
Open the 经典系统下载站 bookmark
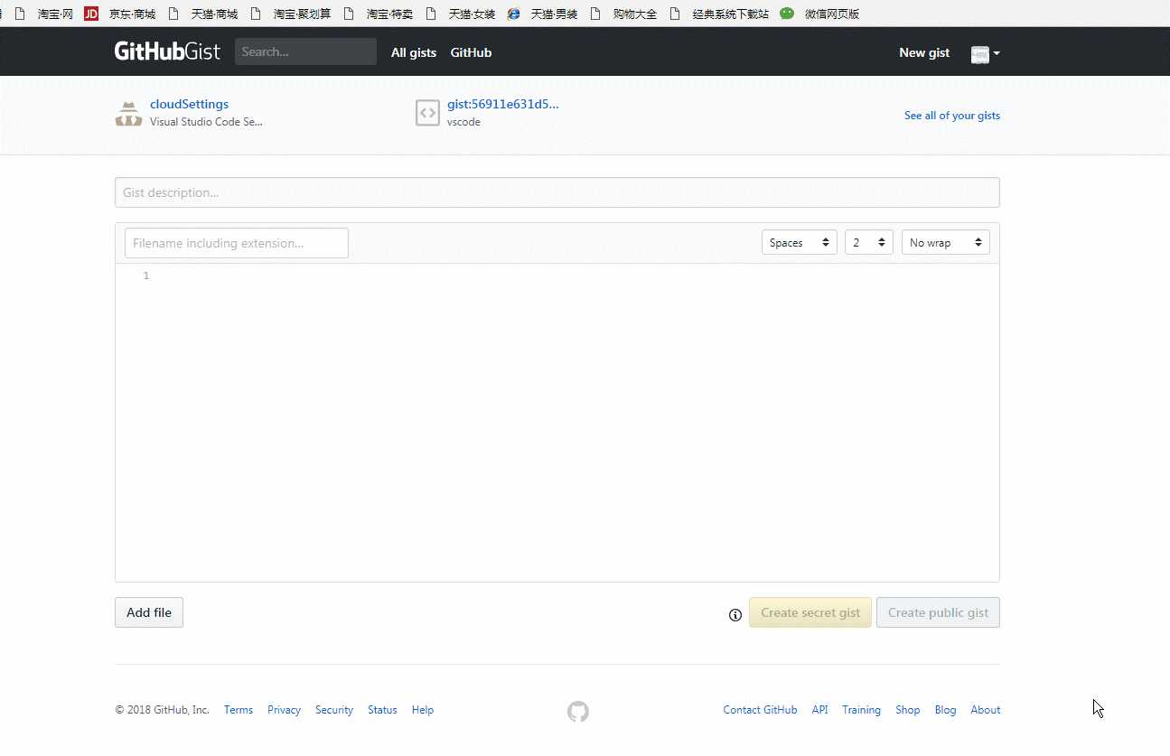pos(730,14)
